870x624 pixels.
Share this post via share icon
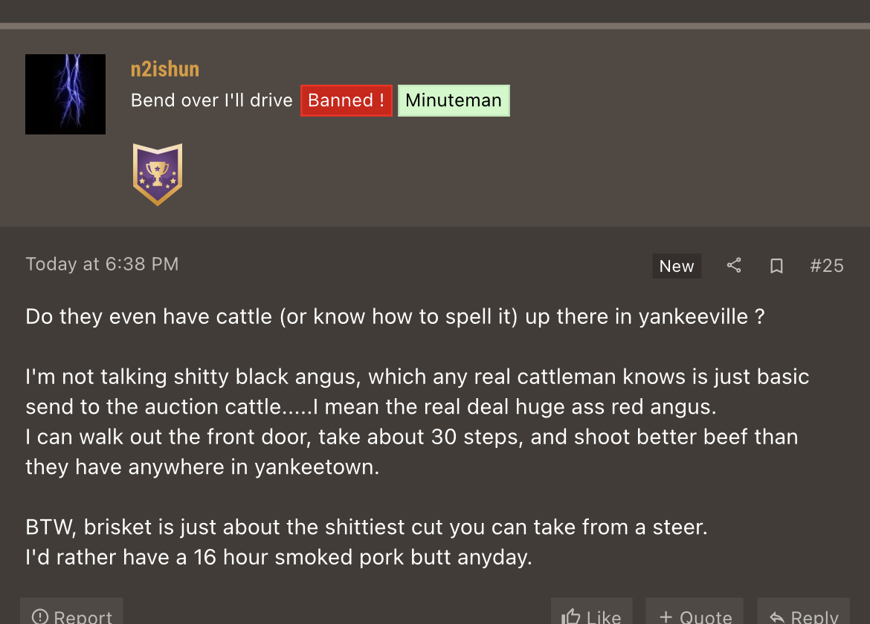pos(734,265)
